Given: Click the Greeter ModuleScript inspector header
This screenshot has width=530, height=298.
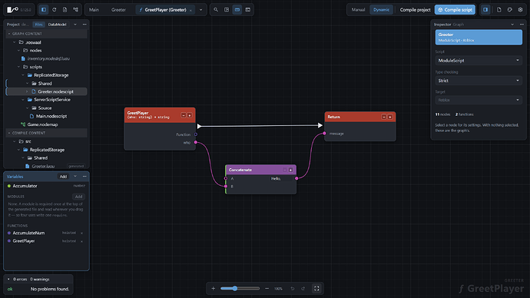Looking at the screenshot, I should coord(479,37).
